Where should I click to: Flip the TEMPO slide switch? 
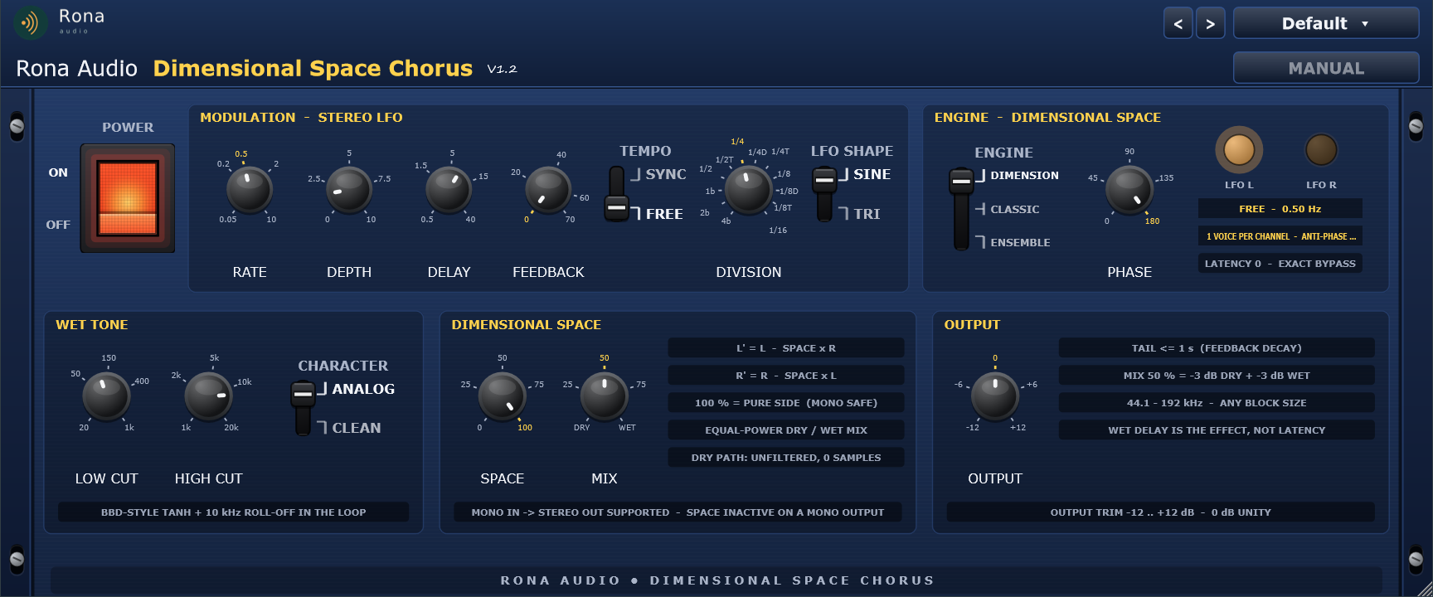click(x=616, y=193)
